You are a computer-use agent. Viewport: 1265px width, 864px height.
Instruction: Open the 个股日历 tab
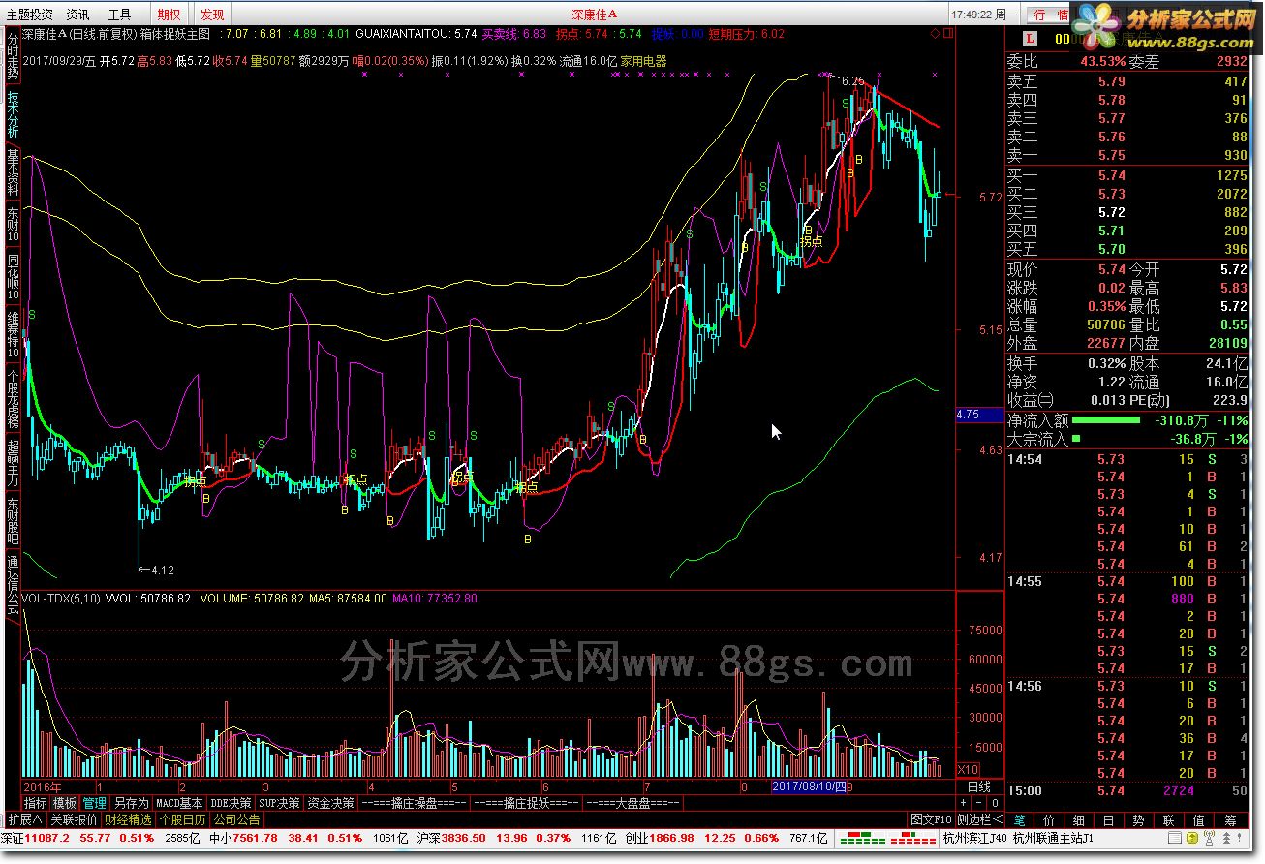tap(182, 819)
